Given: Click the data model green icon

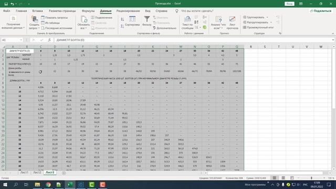Looking at the screenshot, I should coord(205,27).
